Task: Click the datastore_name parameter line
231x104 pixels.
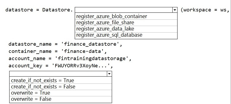Action: (x=65, y=44)
